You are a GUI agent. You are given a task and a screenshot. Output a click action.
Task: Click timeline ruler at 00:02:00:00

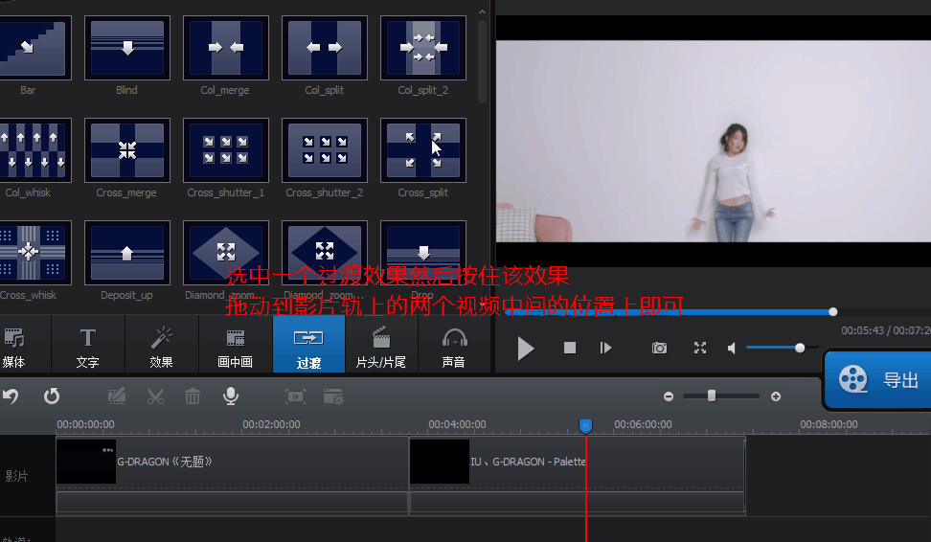(271, 424)
